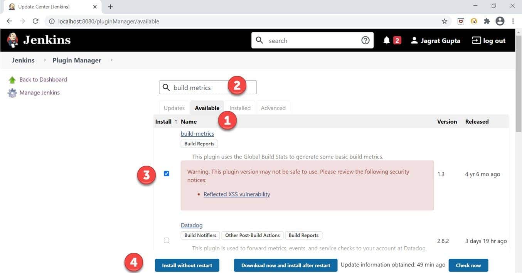Screen dimensions: 522x273
Task: Click the Manage Jenkins gear icon
Action: click(12, 93)
